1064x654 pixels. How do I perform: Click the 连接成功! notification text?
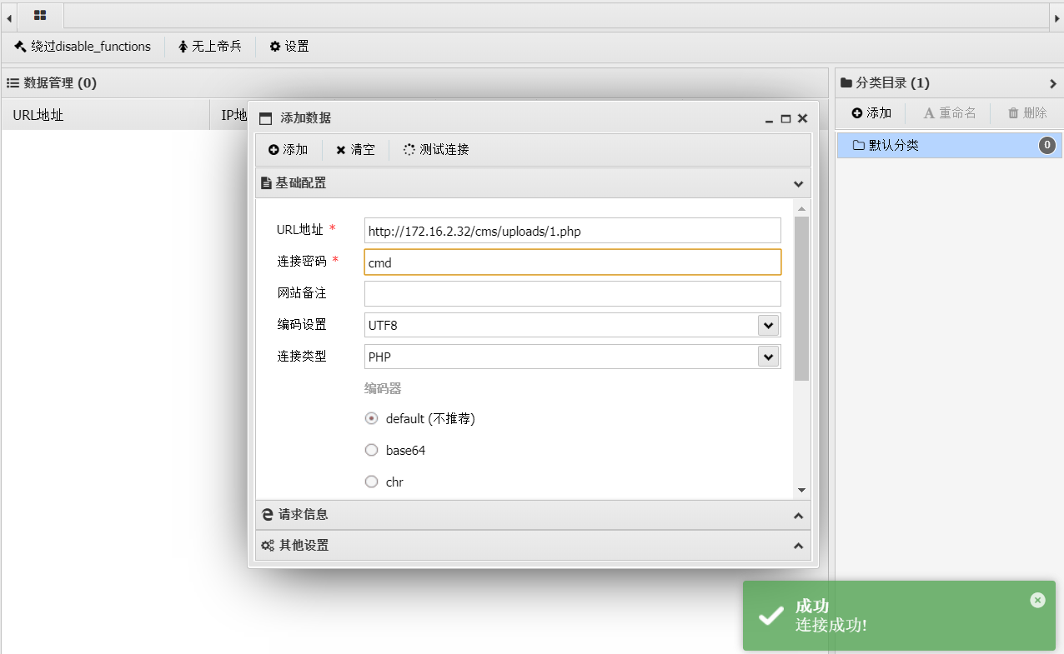coord(831,625)
